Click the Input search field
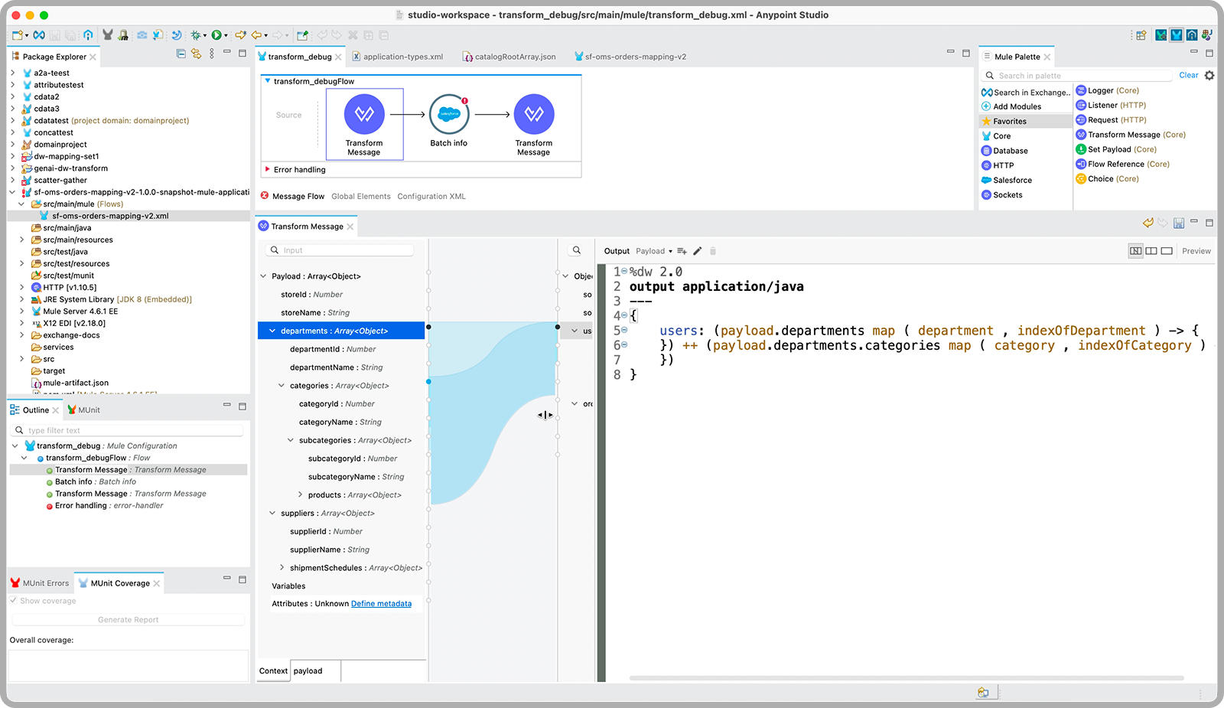This screenshot has width=1224, height=708. click(346, 250)
